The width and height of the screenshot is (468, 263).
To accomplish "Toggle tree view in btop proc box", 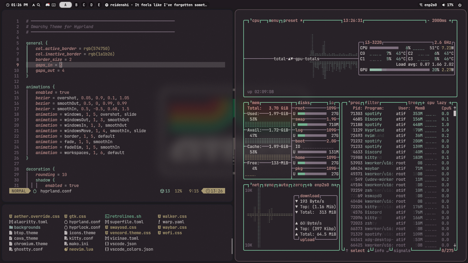I will click(413, 103).
